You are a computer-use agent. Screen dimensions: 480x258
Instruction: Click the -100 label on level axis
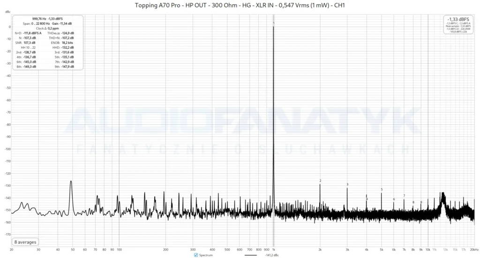pos(7,149)
